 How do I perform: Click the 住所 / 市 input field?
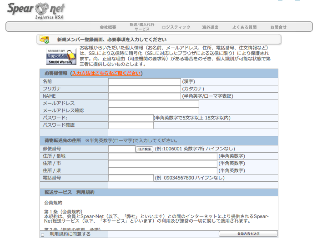click(163, 164)
